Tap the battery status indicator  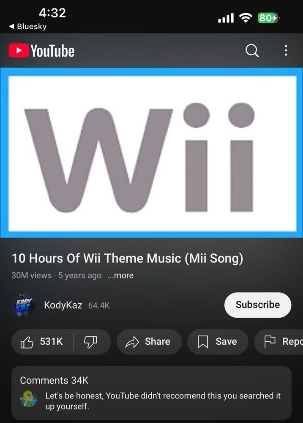(268, 18)
